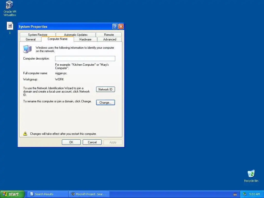Select the desktop file named 1
The width and height of the screenshot is (264, 198).
(x=10, y=28)
